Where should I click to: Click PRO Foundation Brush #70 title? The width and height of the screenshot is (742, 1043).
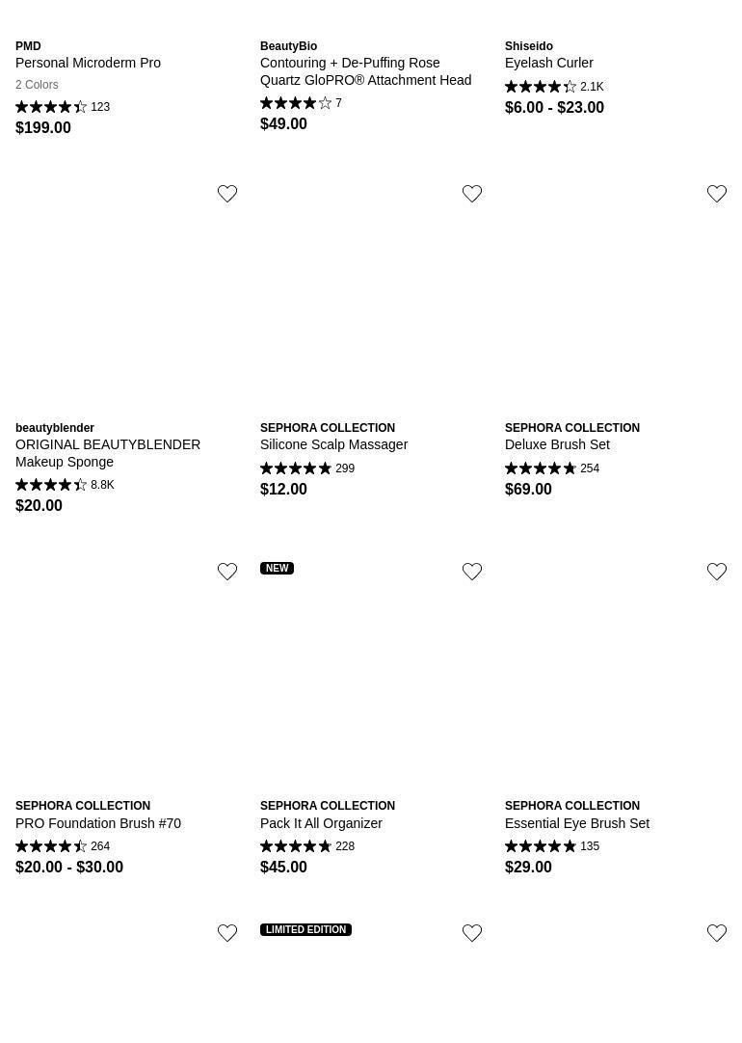point(98,823)
